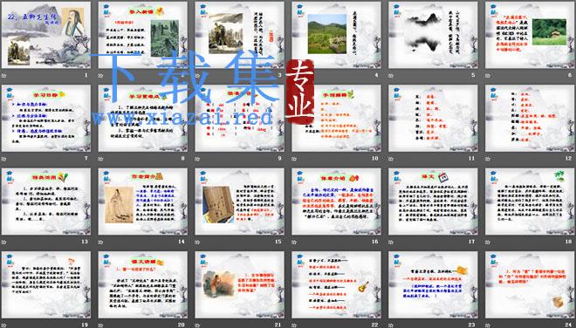The height and width of the screenshot is (328, 576).
Task: Select slide 5 with ink mountain painting
Action: tap(433, 35)
